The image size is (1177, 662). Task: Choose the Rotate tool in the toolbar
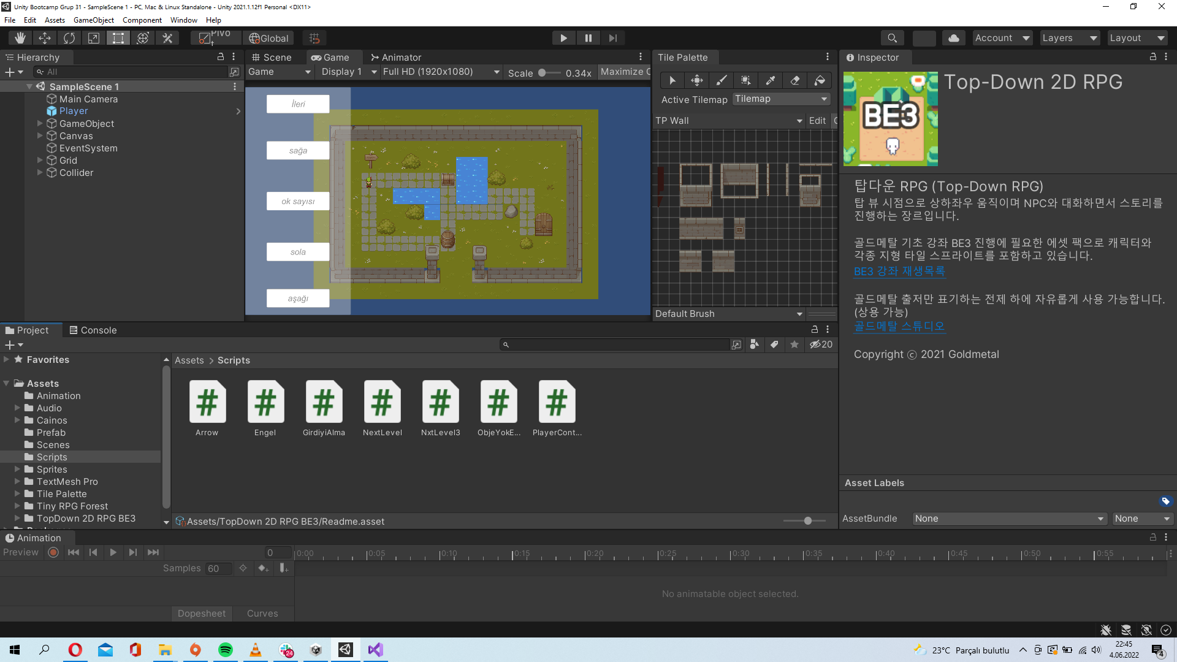[69, 37]
